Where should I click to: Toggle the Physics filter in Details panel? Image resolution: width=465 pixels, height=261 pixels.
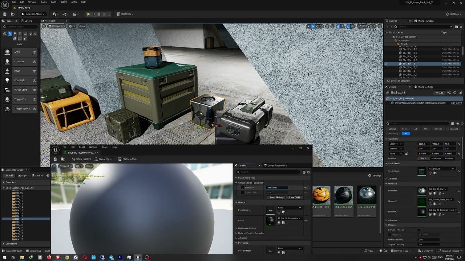[439, 129]
